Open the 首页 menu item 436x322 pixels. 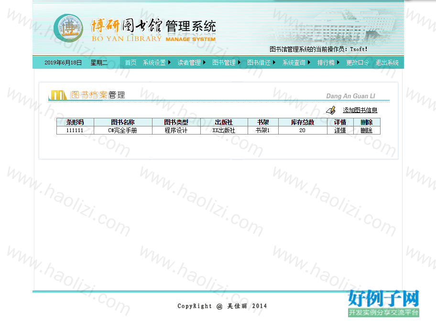coord(131,62)
